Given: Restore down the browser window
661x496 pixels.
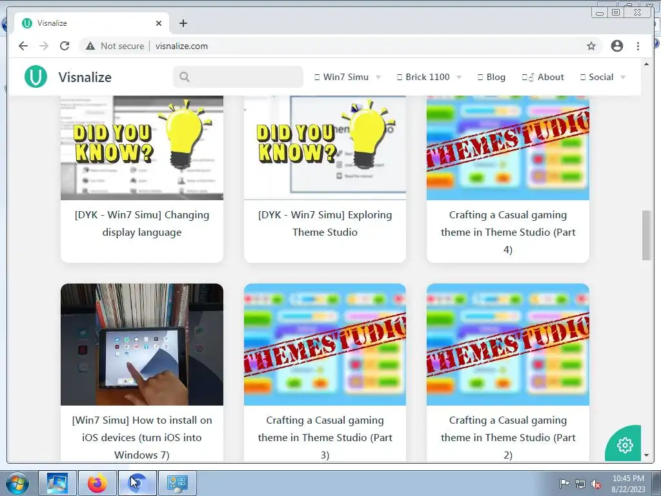Looking at the screenshot, I should coord(616,12).
